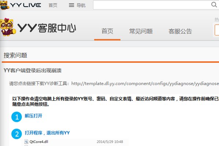This screenshot has height=146, width=219.
Task: Click the 搜索问题 heading
Action: tap(15, 55)
